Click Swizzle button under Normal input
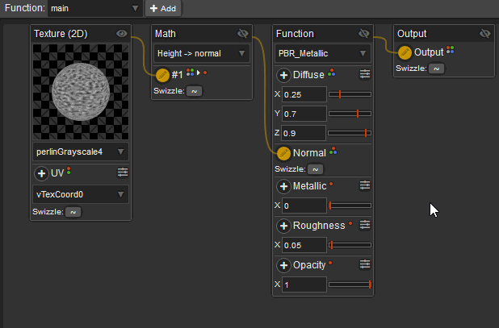 [x=315, y=169]
